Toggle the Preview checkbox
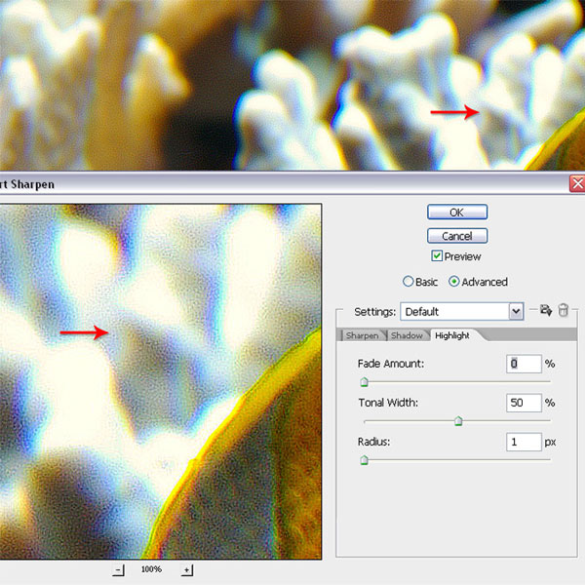This screenshot has width=585, height=585. click(x=438, y=256)
